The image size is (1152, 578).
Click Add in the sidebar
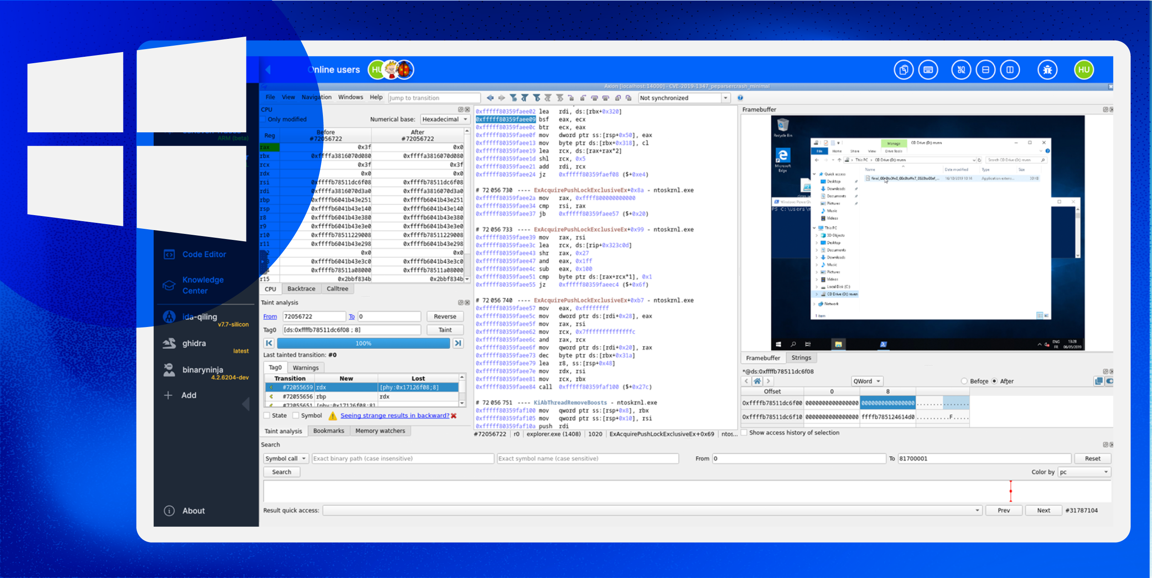181,395
